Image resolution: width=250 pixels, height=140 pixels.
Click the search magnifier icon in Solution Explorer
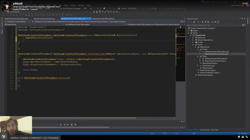coord(243,25)
